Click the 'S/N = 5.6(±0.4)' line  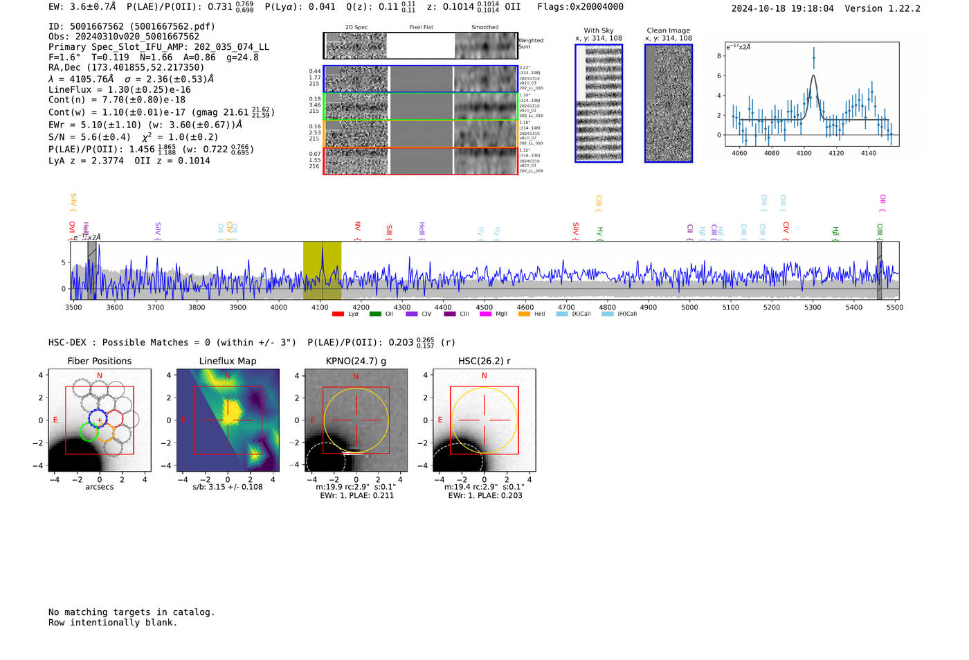point(89,137)
